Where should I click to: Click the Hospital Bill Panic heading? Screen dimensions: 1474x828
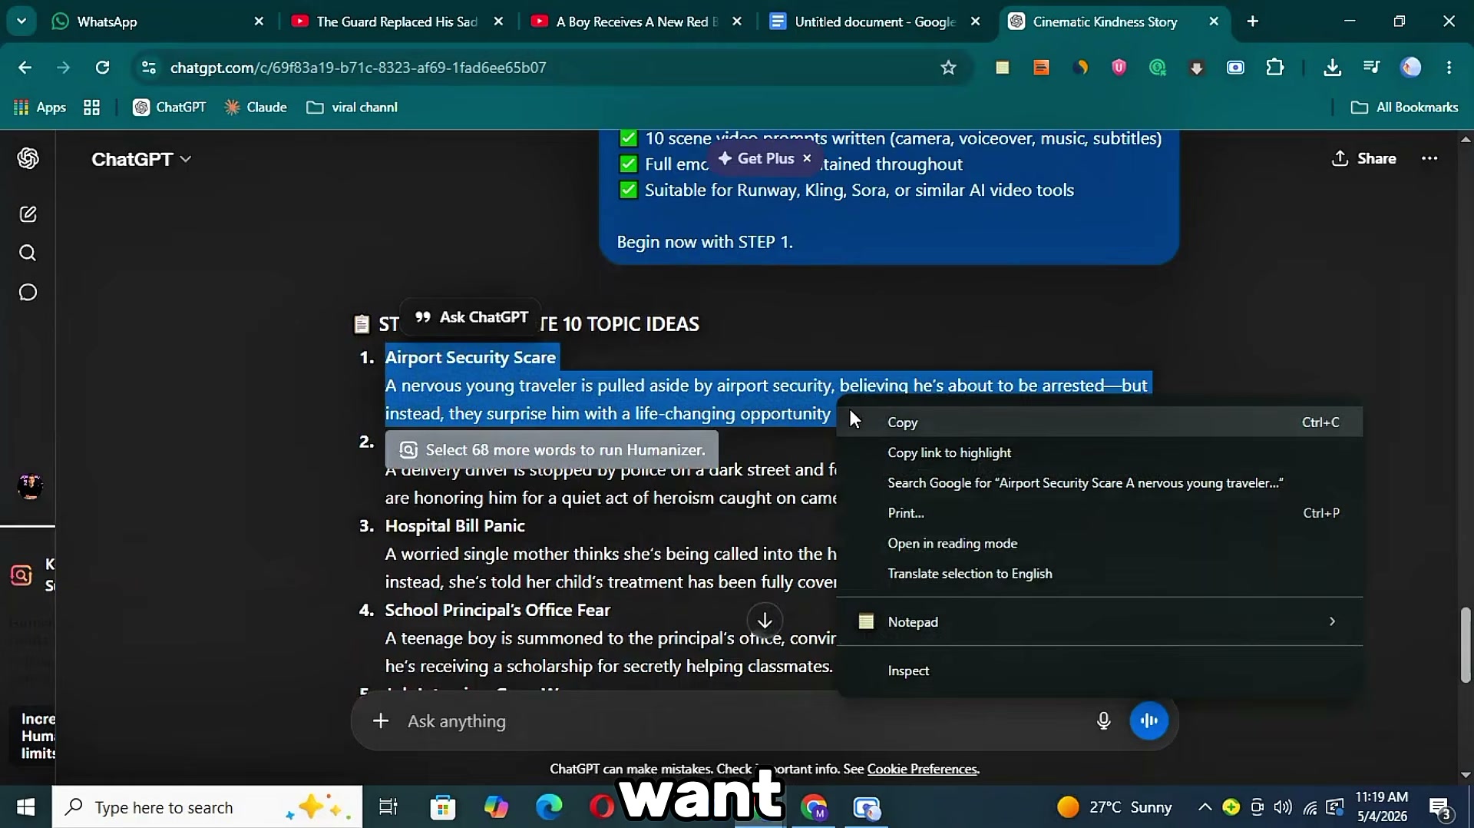454,526
